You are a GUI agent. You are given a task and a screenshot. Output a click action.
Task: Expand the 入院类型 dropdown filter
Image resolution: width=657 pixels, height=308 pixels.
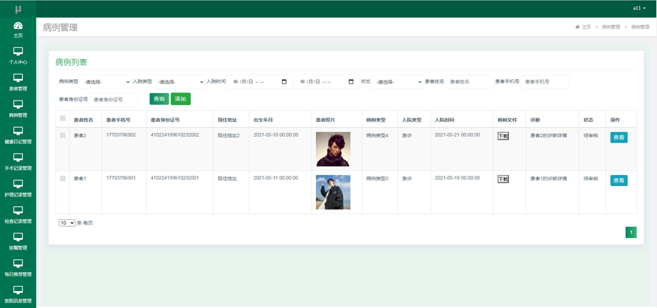click(179, 82)
